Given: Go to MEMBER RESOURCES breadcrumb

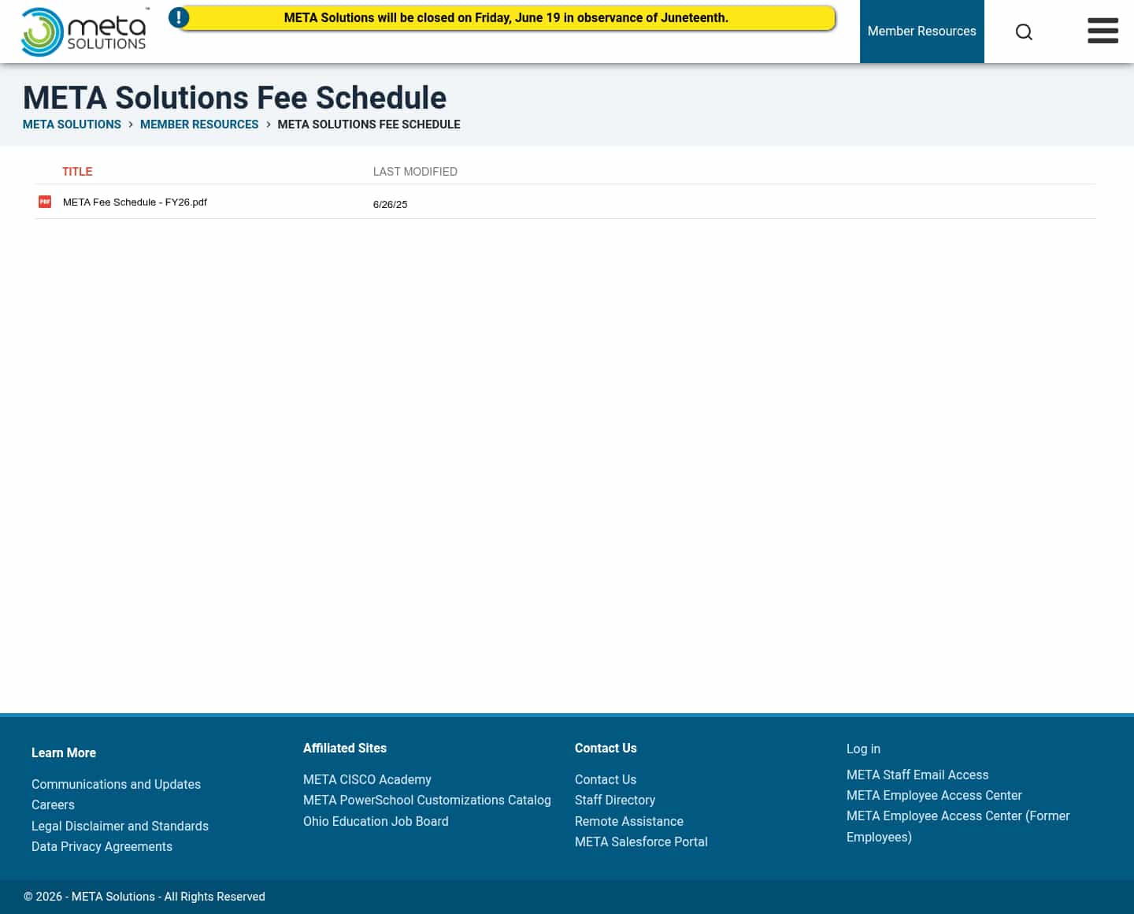Looking at the screenshot, I should (x=199, y=124).
